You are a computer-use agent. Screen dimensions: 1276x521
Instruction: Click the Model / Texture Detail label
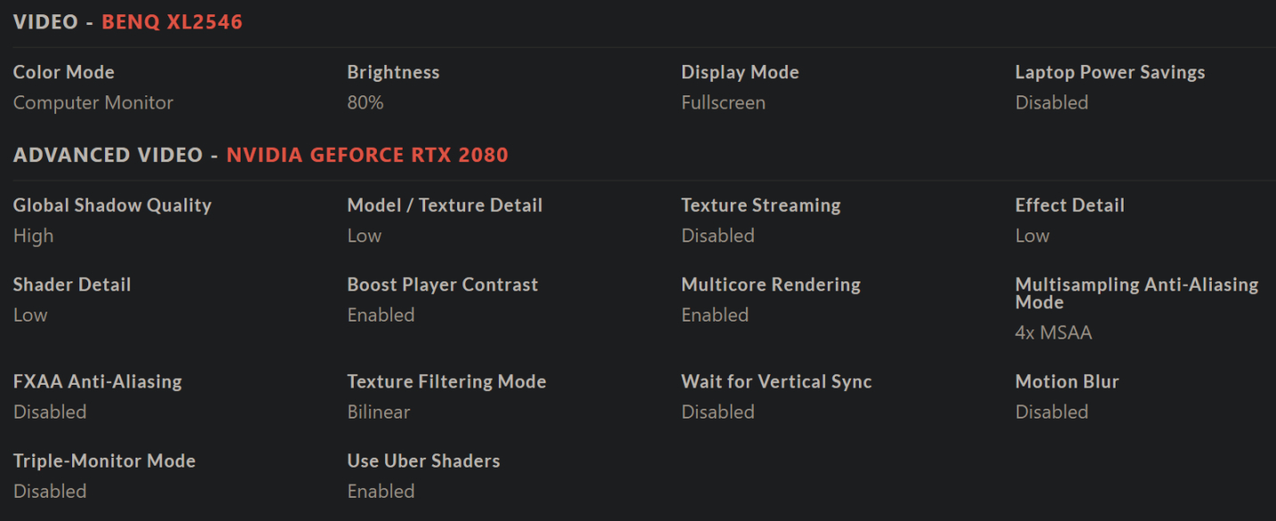point(445,205)
